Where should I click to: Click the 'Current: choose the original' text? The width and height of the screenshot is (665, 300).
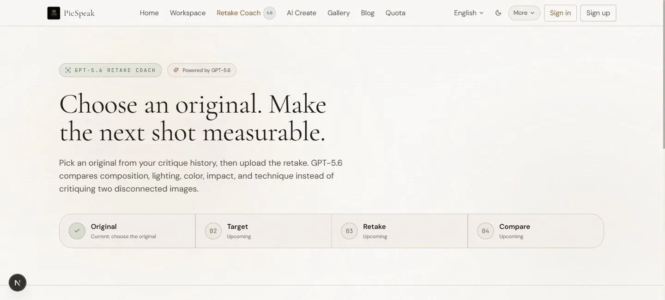click(123, 236)
